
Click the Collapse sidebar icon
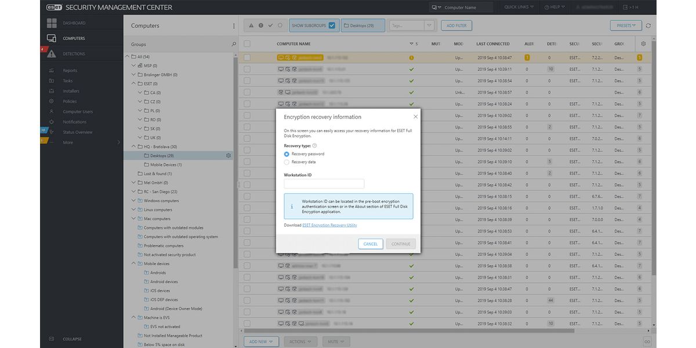(52, 339)
